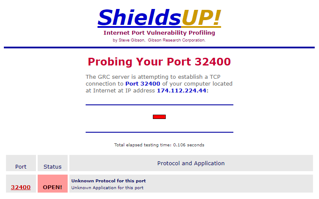
Task: Click the thick blue divider under header
Action: pos(159,48)
